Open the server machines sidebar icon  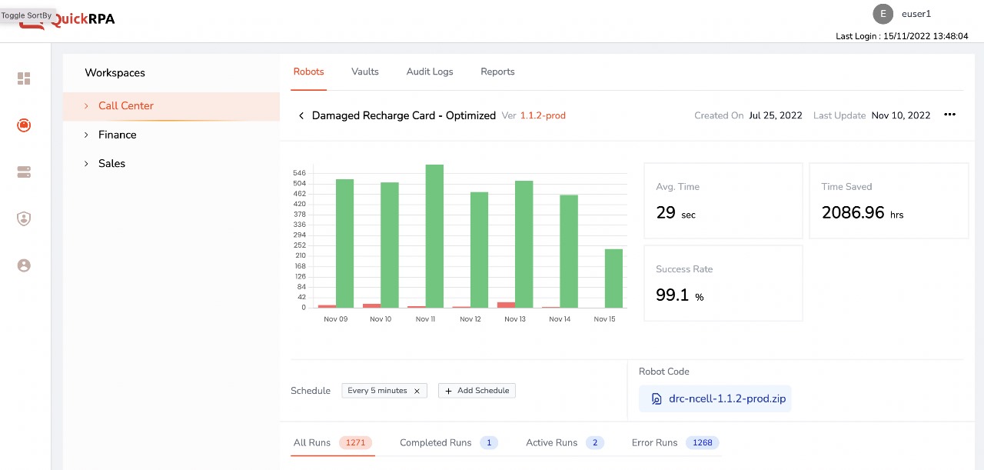(24, 172)
